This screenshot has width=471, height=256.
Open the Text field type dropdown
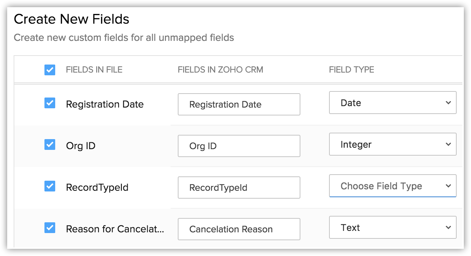tap(392, 228)
